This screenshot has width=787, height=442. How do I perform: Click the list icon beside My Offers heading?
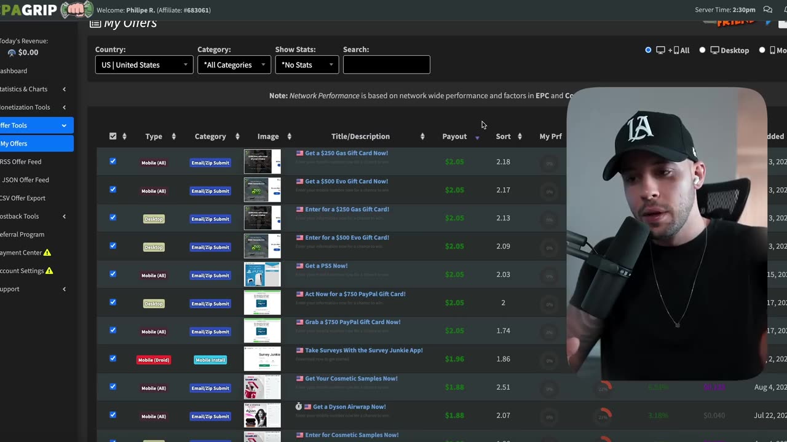pyautogui.click(x=95, y=23)
